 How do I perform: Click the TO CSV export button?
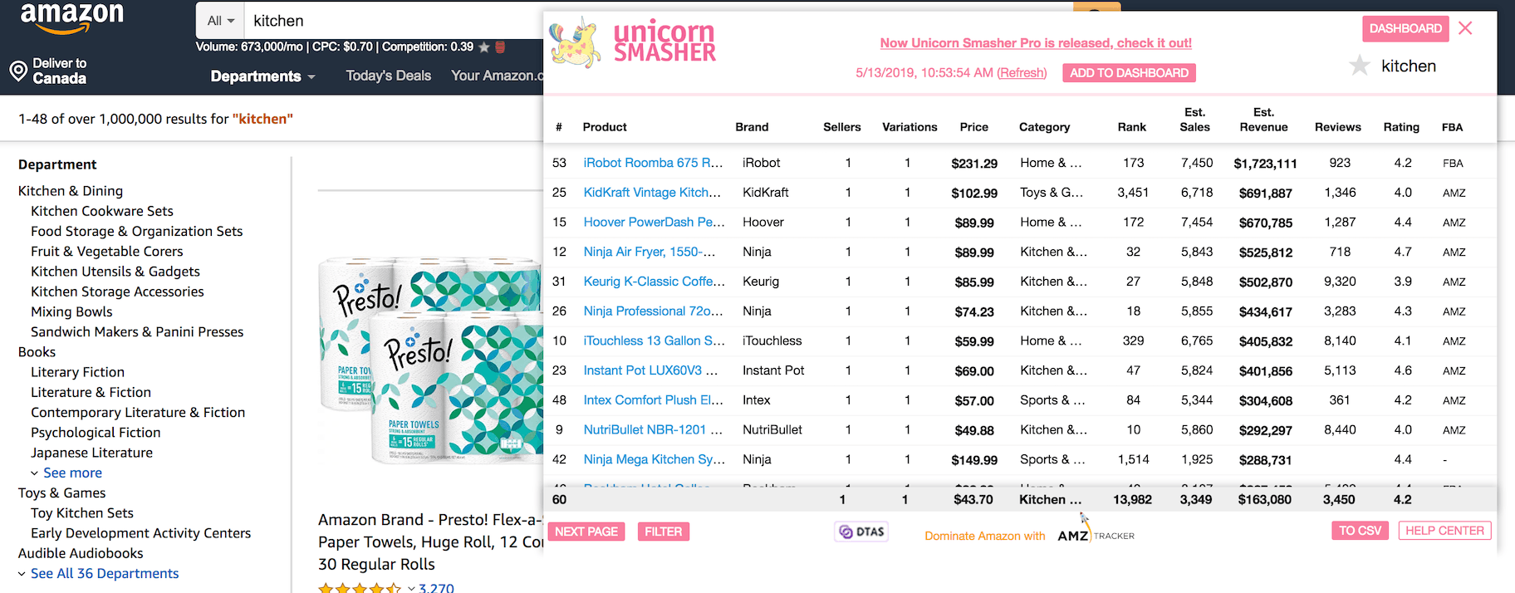[x=1360, y=531]
